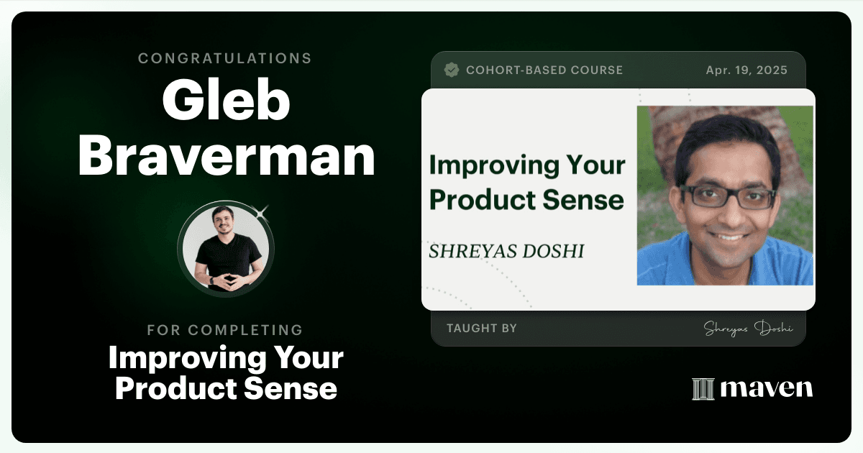Click the Maven pillar logo icon
863x453 pixels.
(x=703, y=389)
